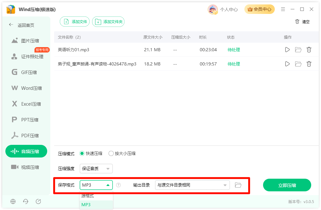Image resolution: width=321 pixels, height=210 pixels.
Task: Delete 英语听力01.mp3 from the list
Action: 309,50
